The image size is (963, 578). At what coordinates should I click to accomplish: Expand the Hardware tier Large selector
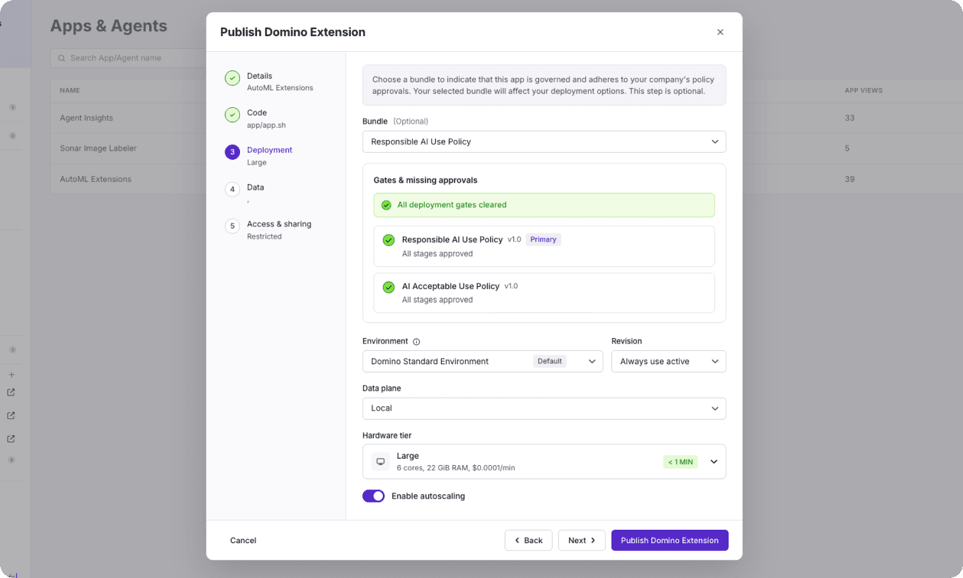click(544, 462)
